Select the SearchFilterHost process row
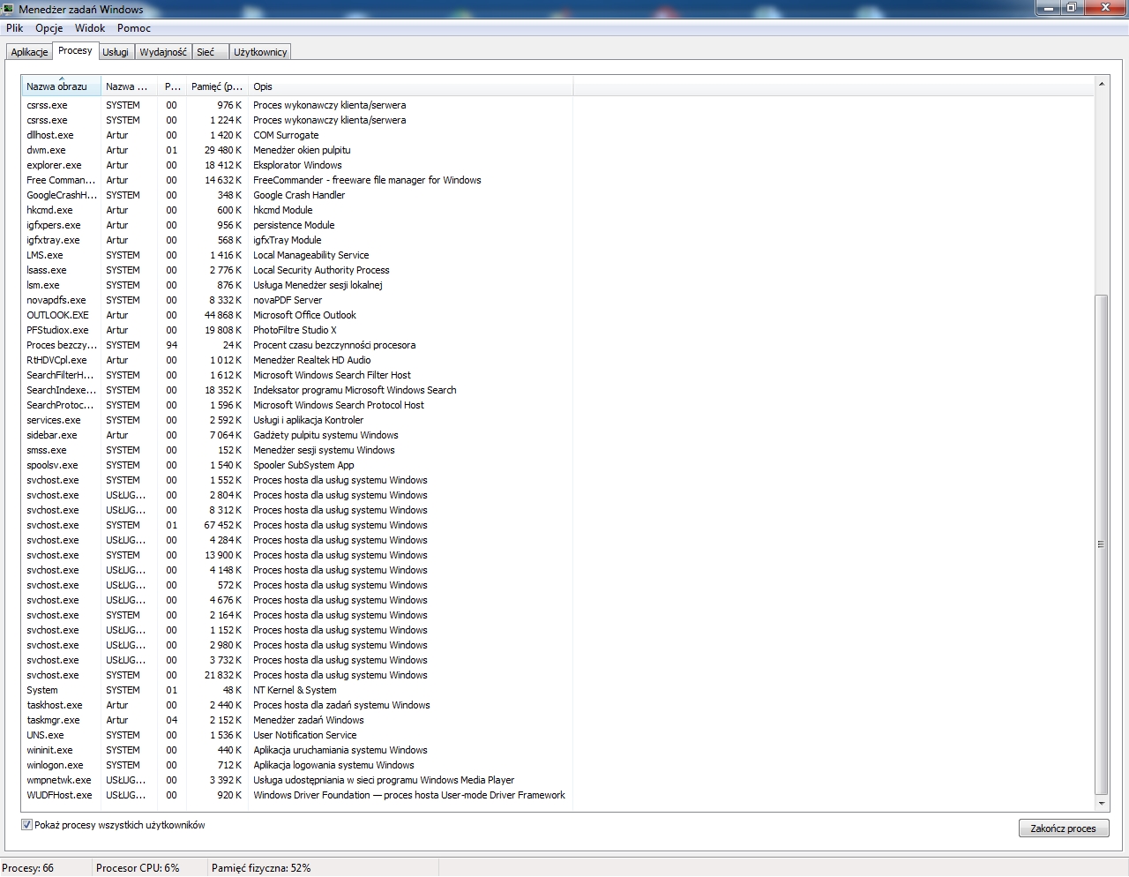 pyautogui.click(x=297, y=375)
